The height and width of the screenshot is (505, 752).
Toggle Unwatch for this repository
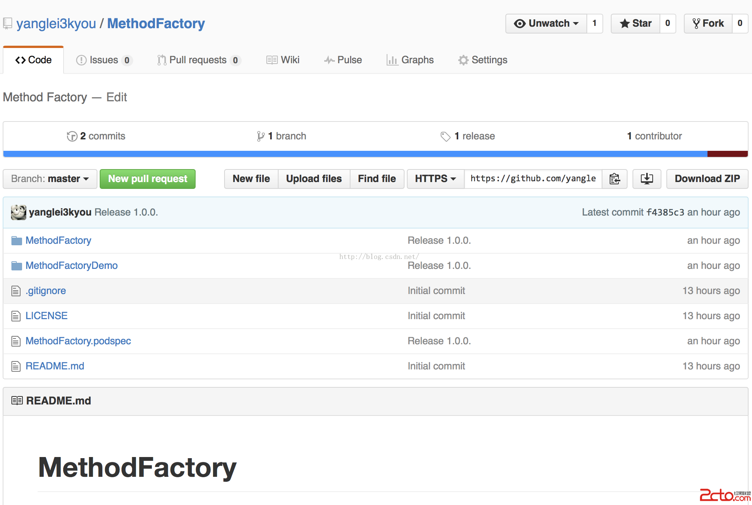click(x=546, y=24)
